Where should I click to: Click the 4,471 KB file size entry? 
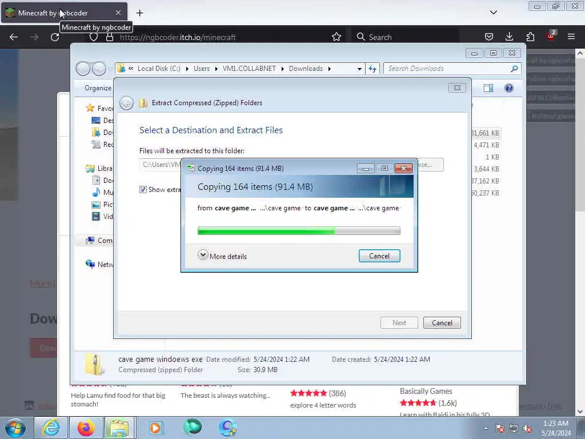tap(486, 145)
